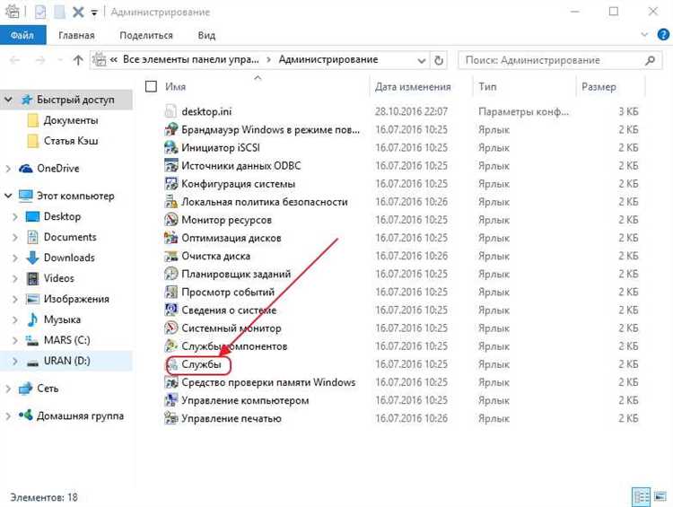Image resolution: width=673 pixels, height=507 pixels.
Task: Click the Инициатор iSCSI icon
Action: pyautogui.click(x=172, y=147)
